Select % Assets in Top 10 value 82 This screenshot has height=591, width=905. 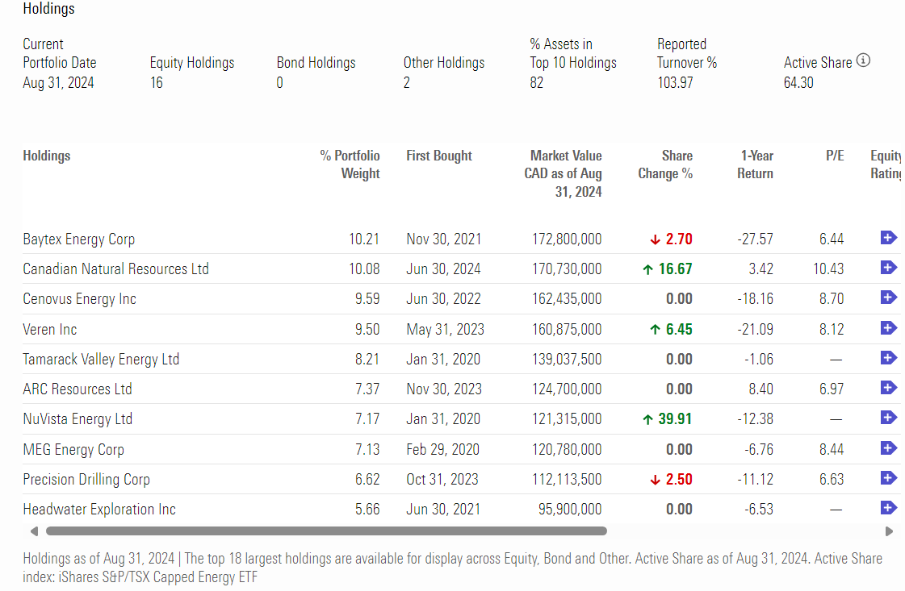tap(536, 83)
